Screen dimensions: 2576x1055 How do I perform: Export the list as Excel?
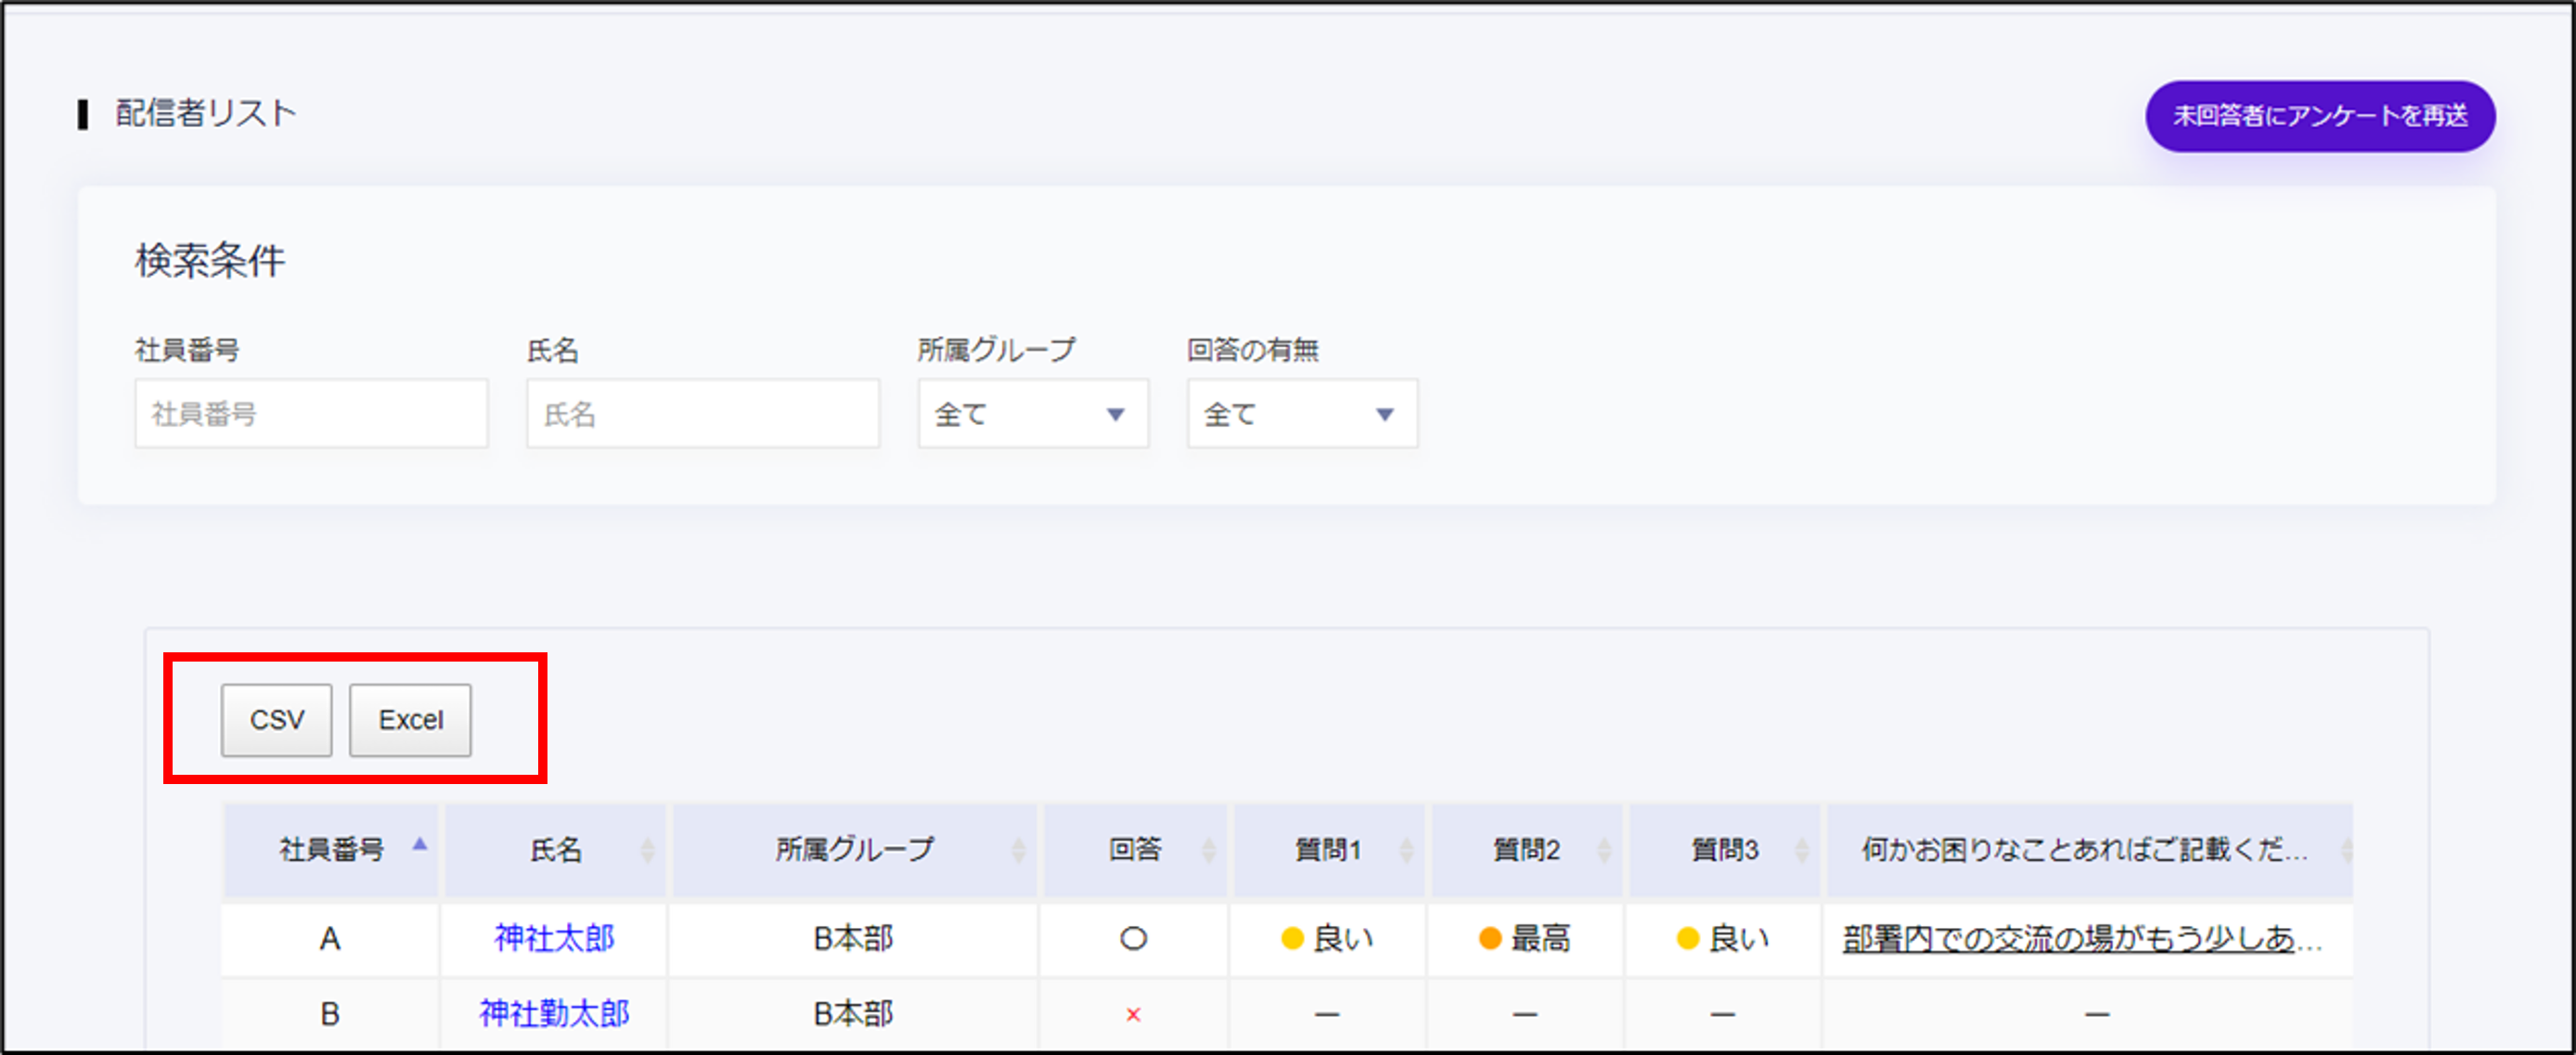click(x=410, y=720)
